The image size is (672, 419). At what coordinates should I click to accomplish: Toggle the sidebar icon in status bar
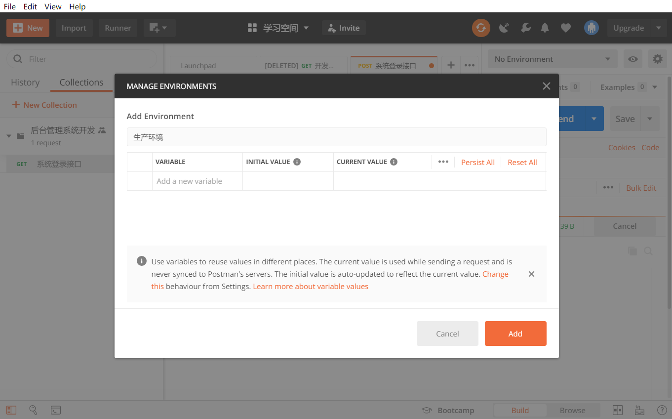[x=11, y=410]
